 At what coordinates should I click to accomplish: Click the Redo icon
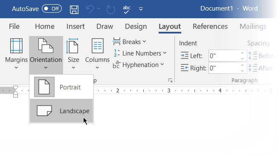[111, 9]
